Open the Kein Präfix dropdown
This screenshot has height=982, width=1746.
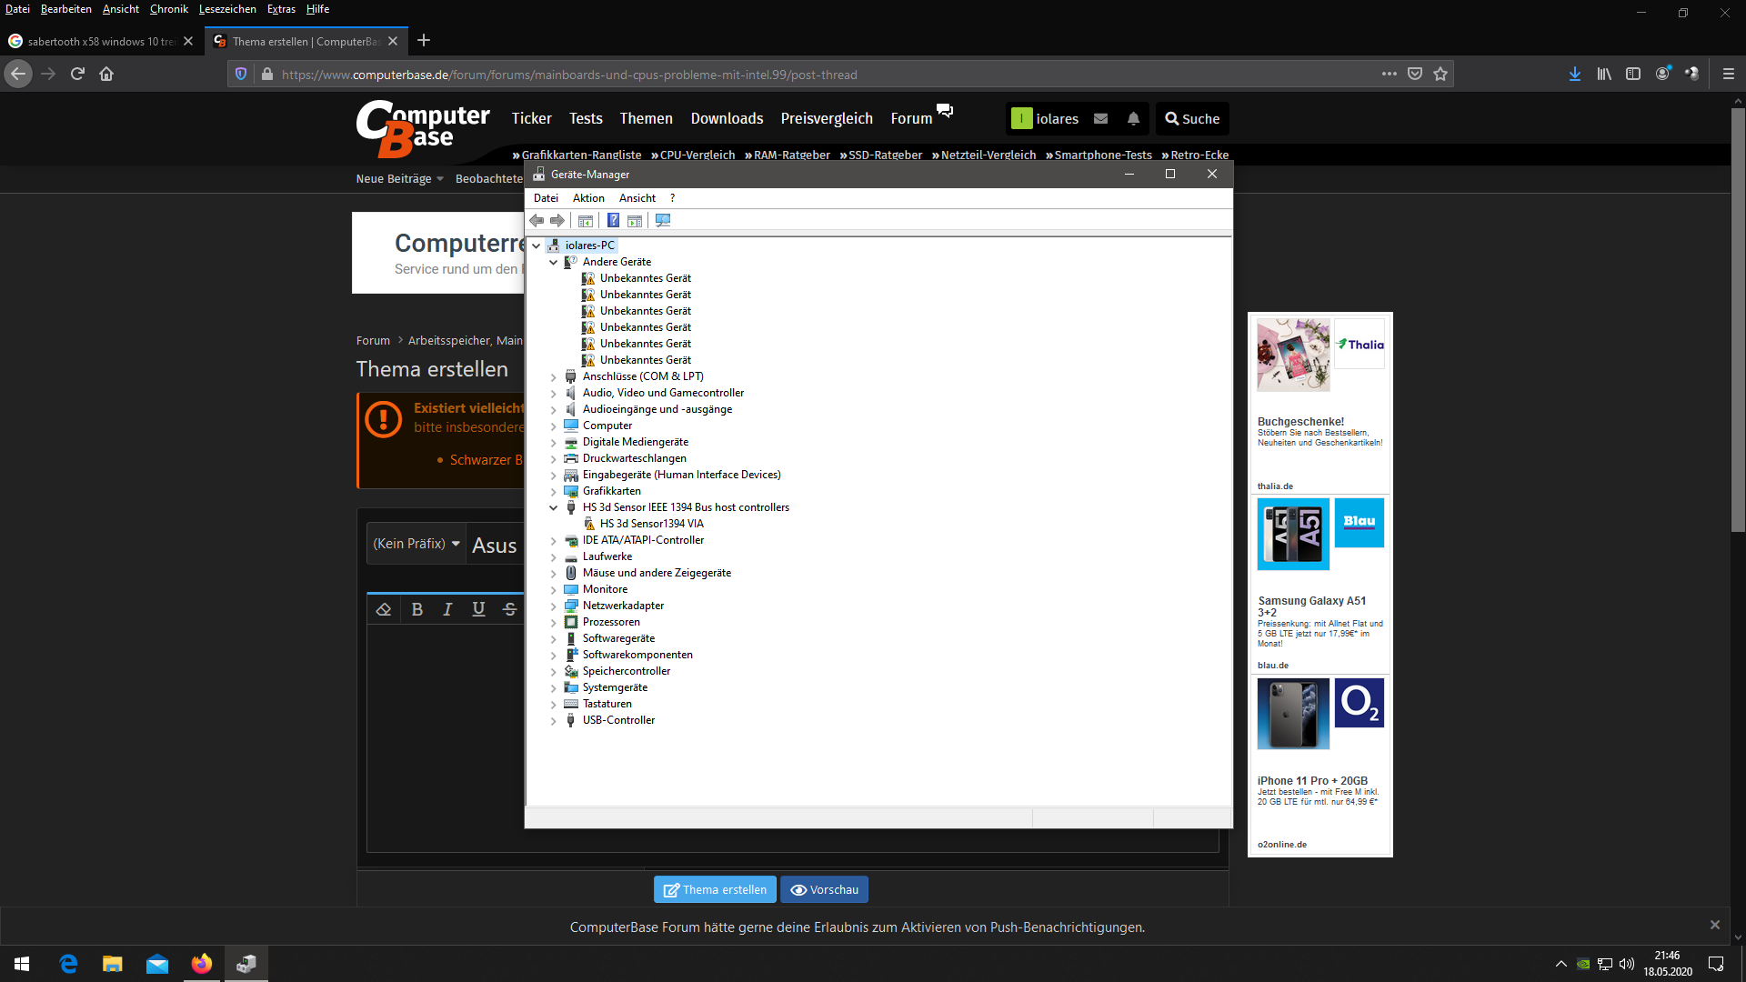point(416,544)
